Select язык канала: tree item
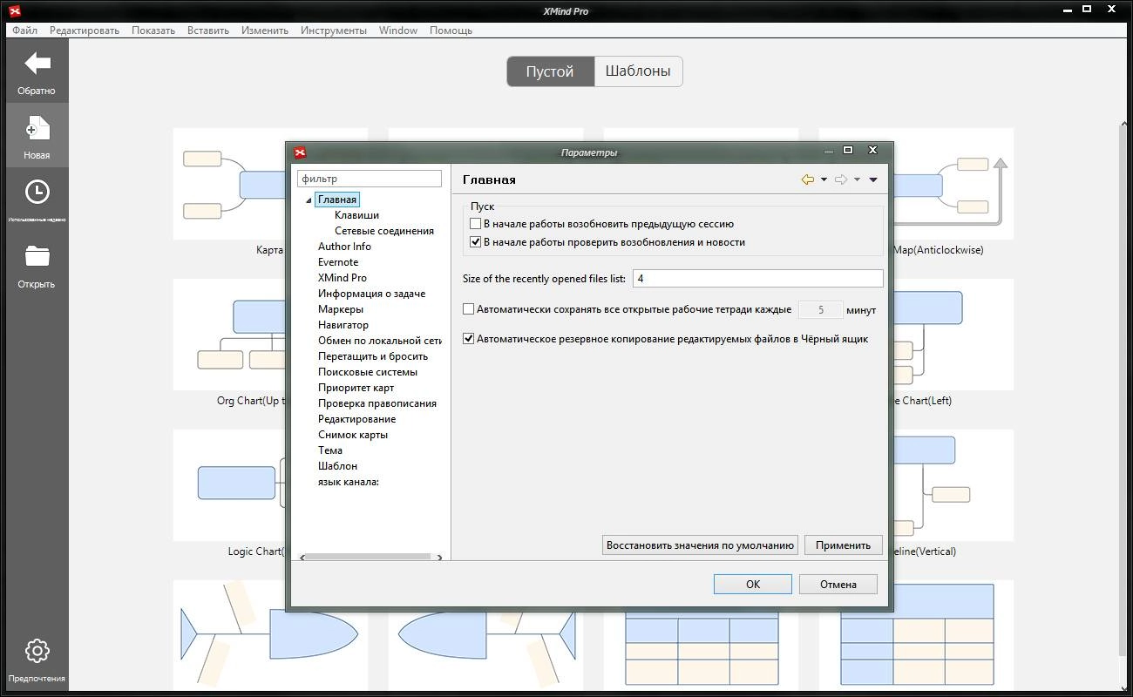This screenshot has width=1133, height=697. 348,482
